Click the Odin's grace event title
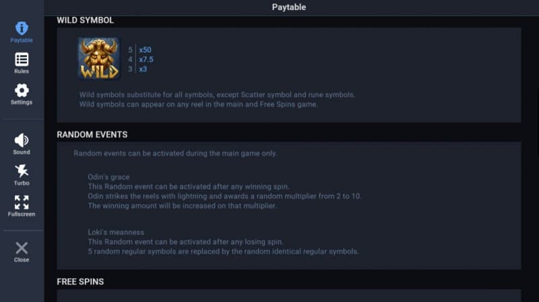The height and width of the screenshot is (302, 539). (x=108, y=177)
